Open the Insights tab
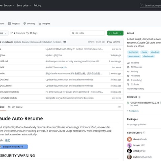 click(44, 24)
